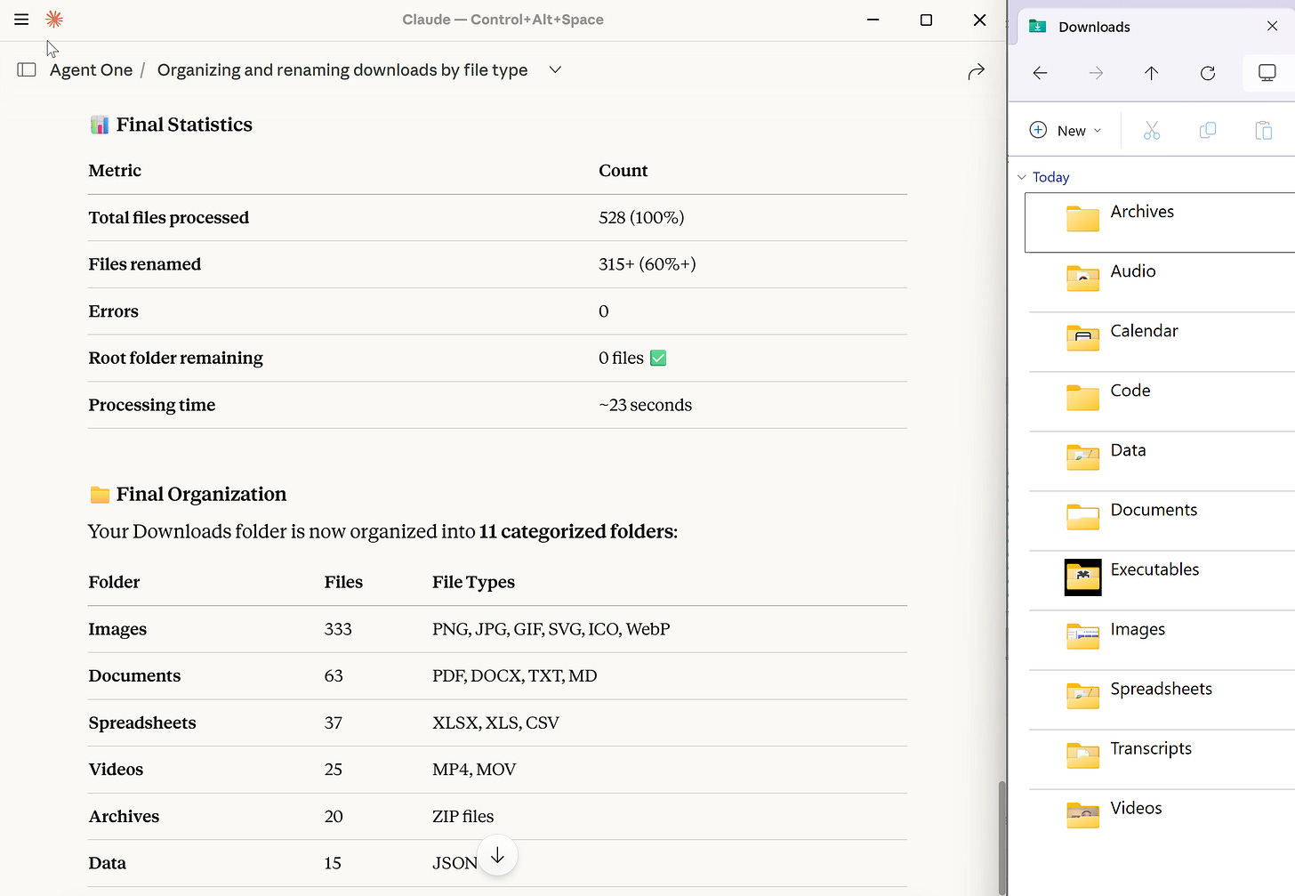This screenshot has height=896, width=1295.
Task: Click the share conversation arrow icon
Action: pyautogui.click(x=976, y=71)
